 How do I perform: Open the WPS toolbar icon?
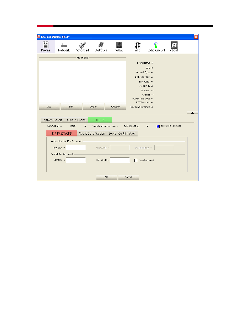coord(138,47)
